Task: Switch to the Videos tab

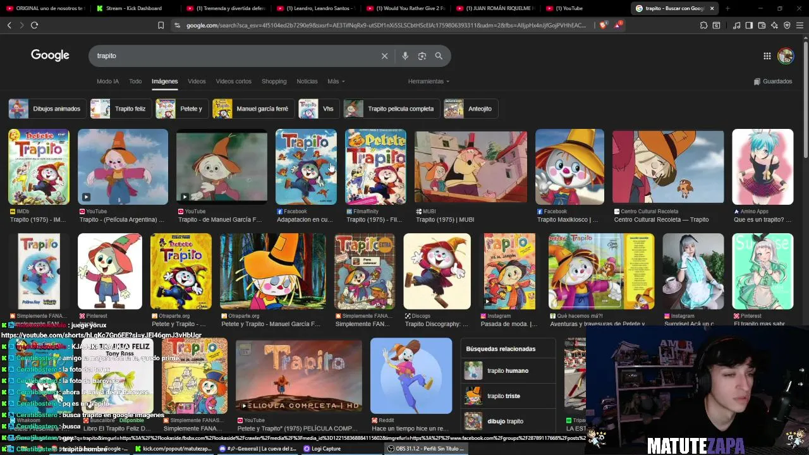Action: [197, 82]
